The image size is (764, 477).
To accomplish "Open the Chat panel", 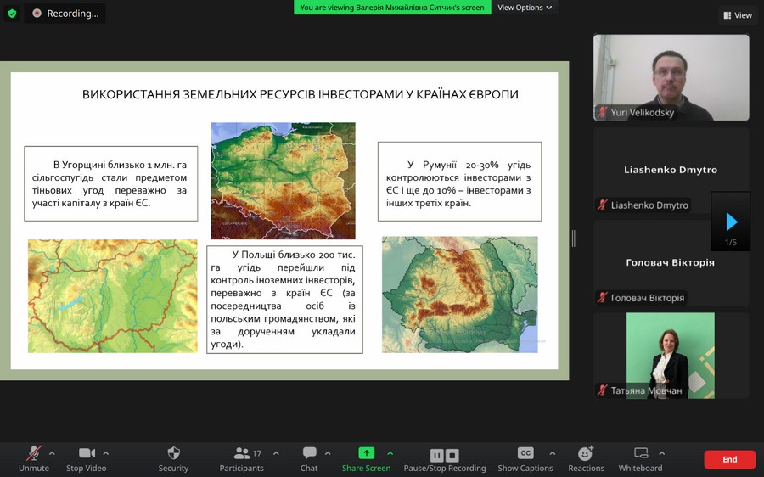I will [x=309, y=454].
